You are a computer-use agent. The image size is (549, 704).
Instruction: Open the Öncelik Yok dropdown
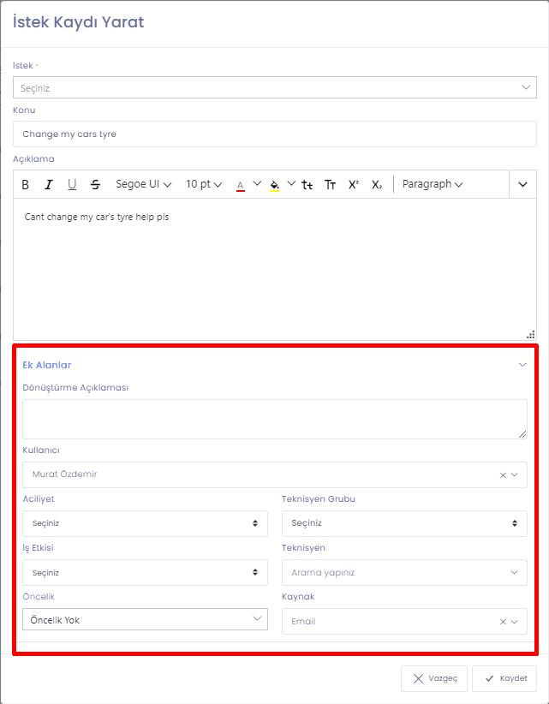pos(145,619)
